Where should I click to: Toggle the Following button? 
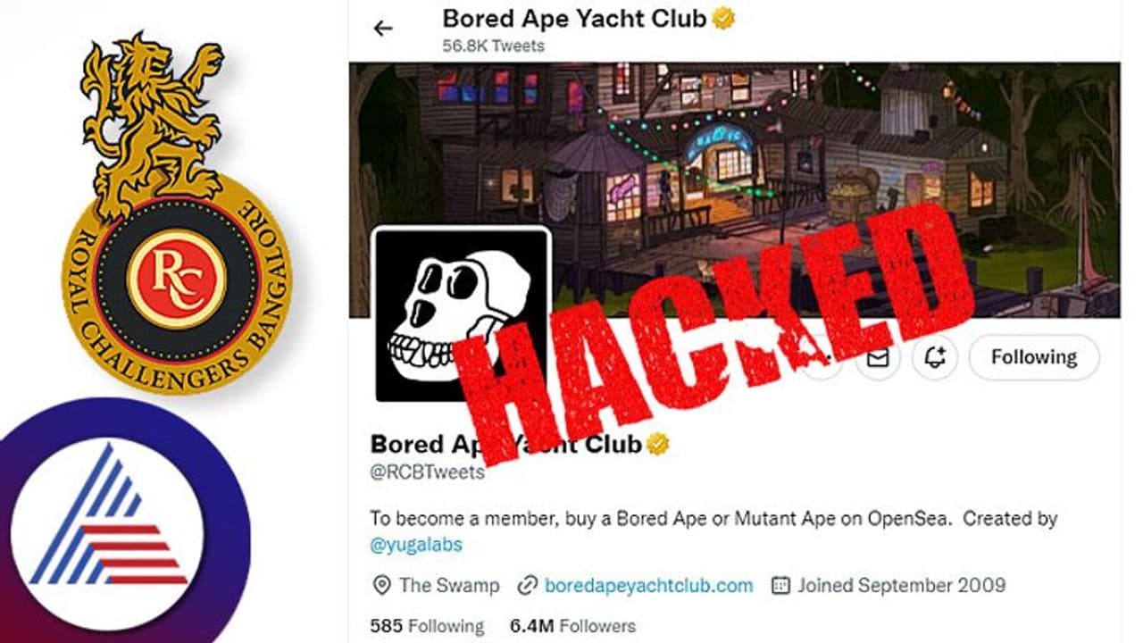[1034, 357]
